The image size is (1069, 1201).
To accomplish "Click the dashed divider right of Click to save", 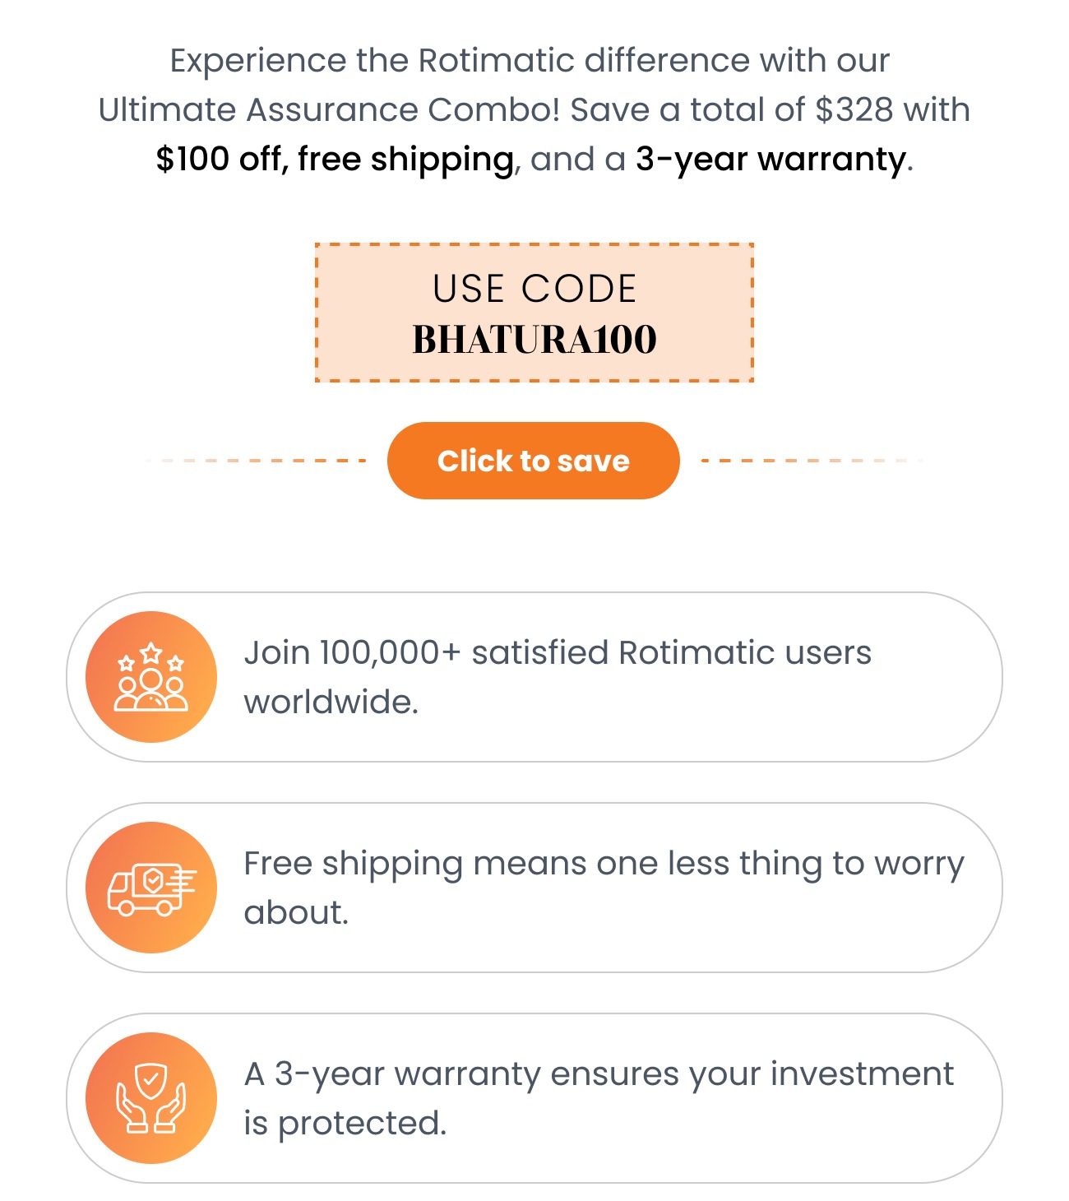I will click(812, 461).
